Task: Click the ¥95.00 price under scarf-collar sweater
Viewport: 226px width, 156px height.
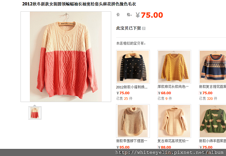Action: pyautogui.click(x=123, y=147)
